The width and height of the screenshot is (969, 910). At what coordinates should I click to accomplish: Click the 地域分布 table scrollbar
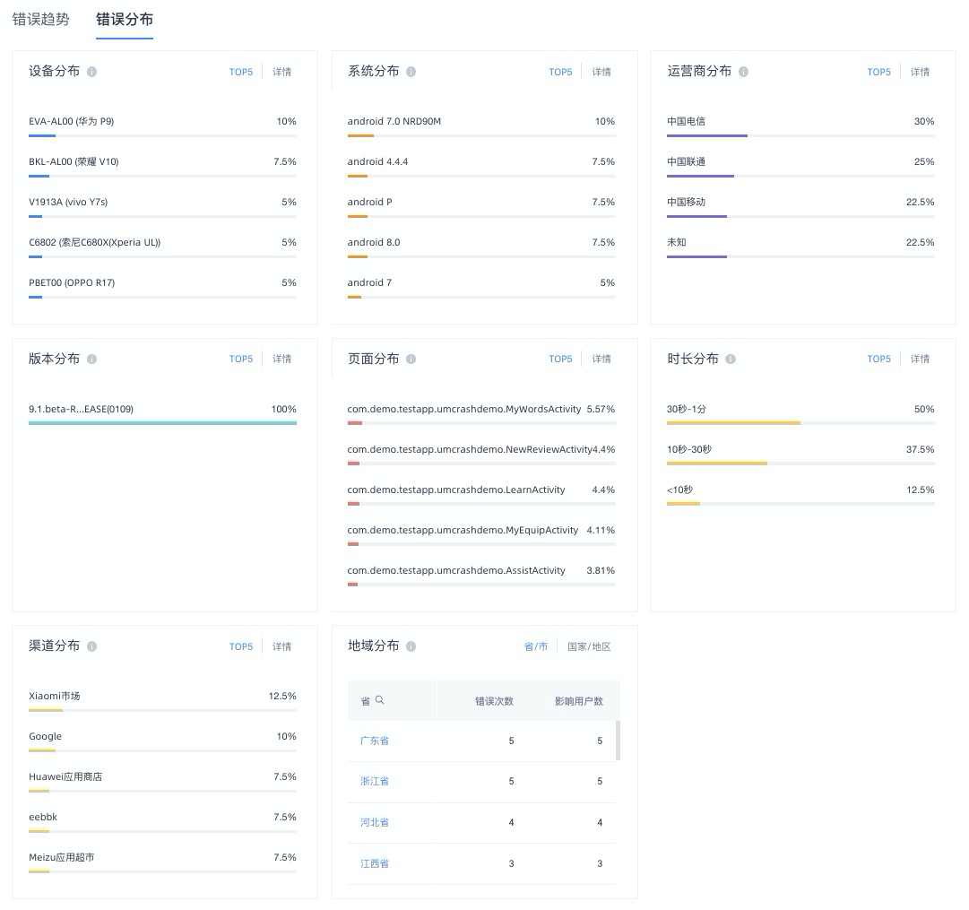tap(618, 741)
